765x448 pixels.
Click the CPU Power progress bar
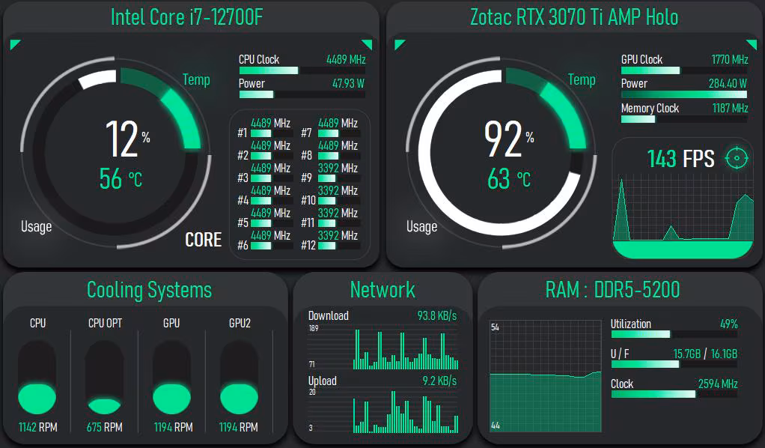click(302, 94)
